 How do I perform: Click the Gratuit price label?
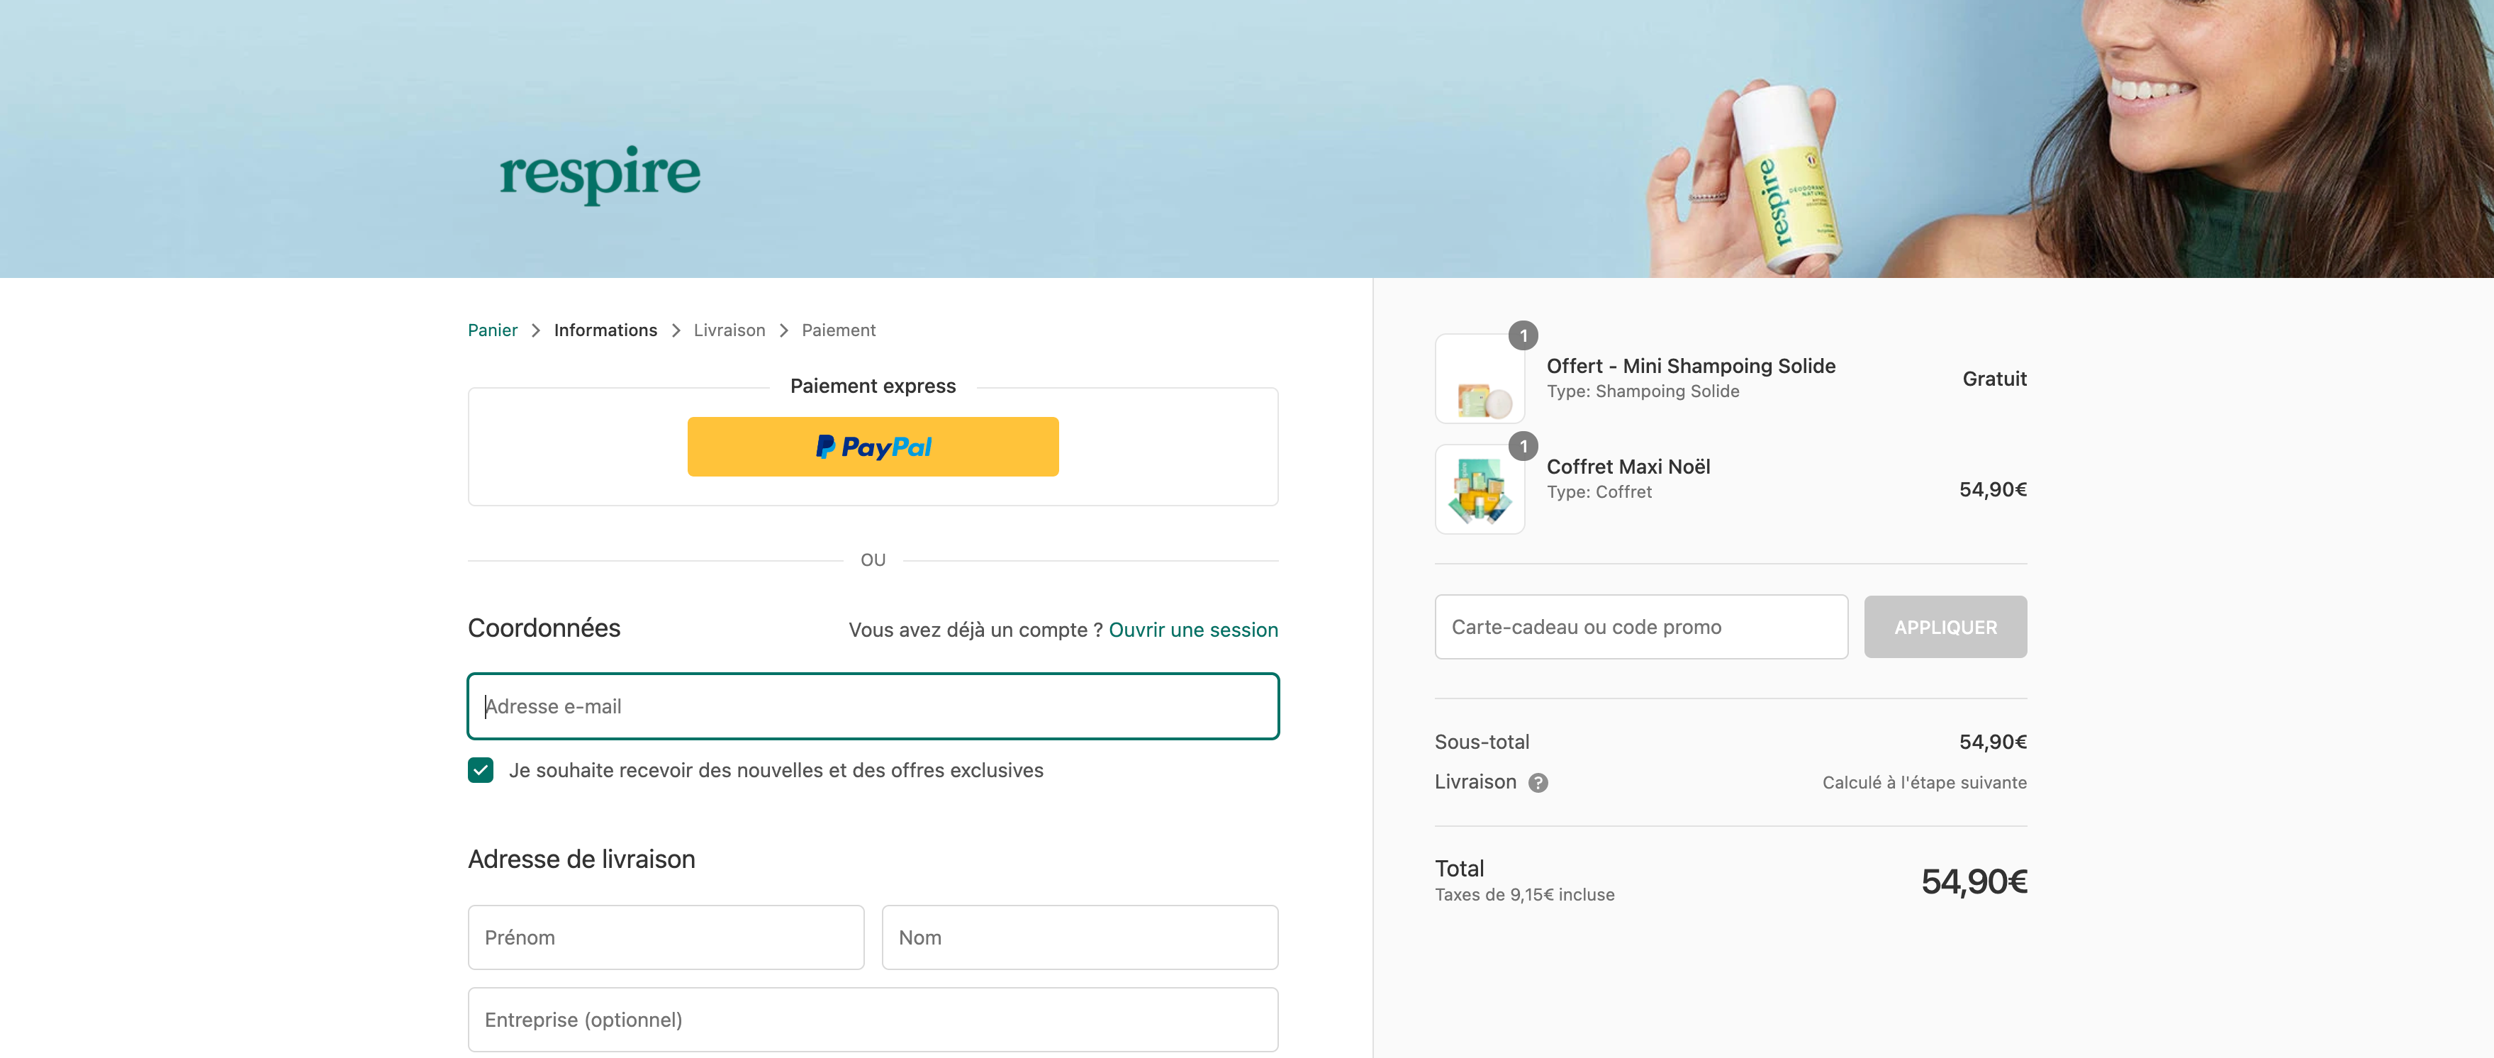click(1993, 379)
